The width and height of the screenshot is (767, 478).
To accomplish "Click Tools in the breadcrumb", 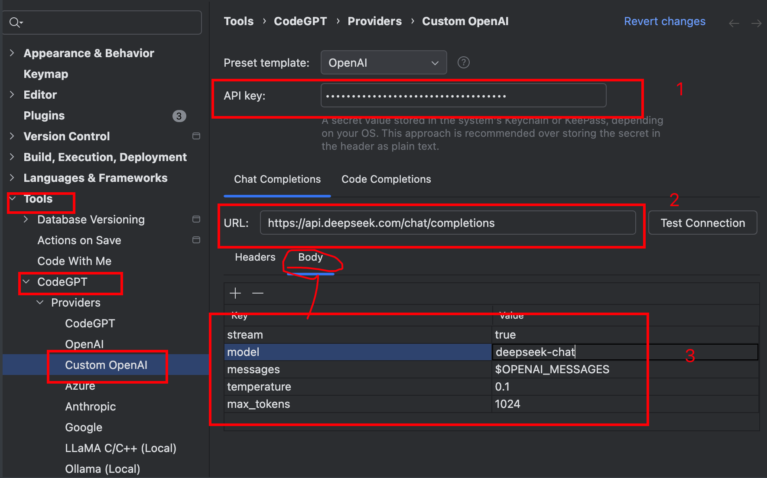I will pyautogui.click(x=238, y=21).
